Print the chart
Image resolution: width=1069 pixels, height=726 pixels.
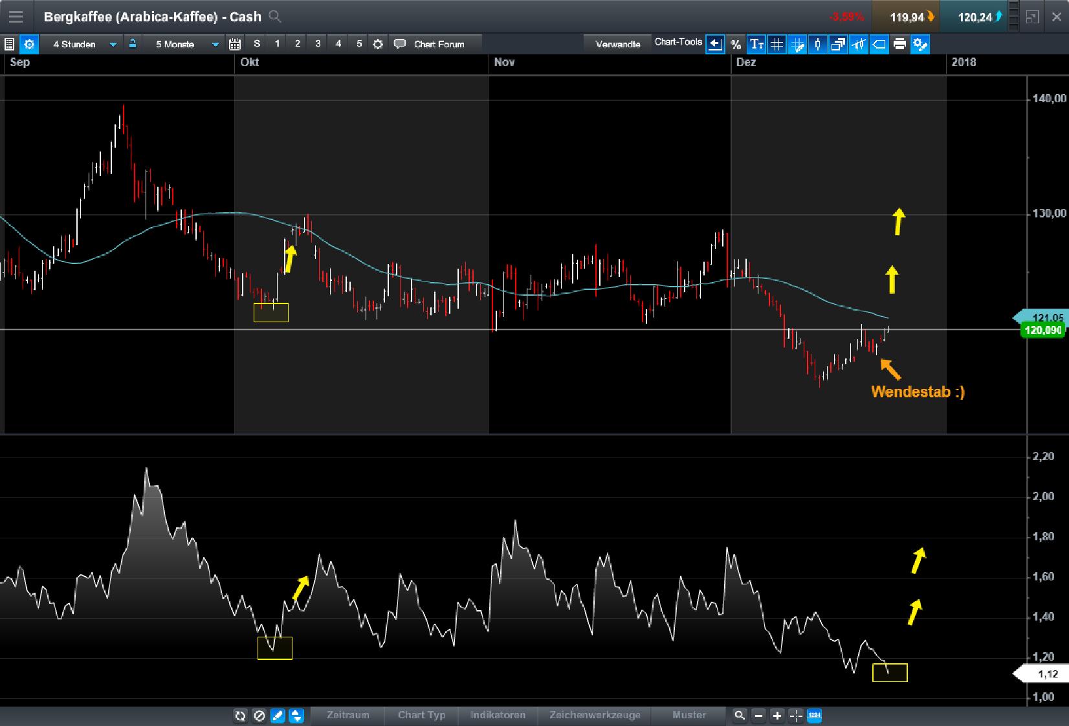point(899,44)
